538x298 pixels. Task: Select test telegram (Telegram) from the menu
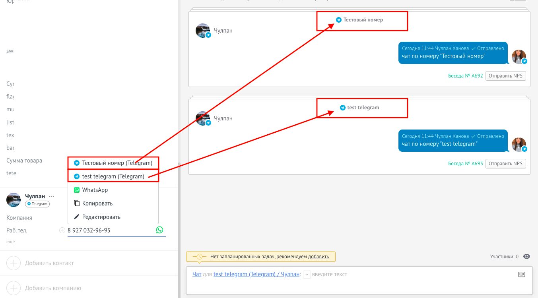pyautogui.click(x=113, y=176)
